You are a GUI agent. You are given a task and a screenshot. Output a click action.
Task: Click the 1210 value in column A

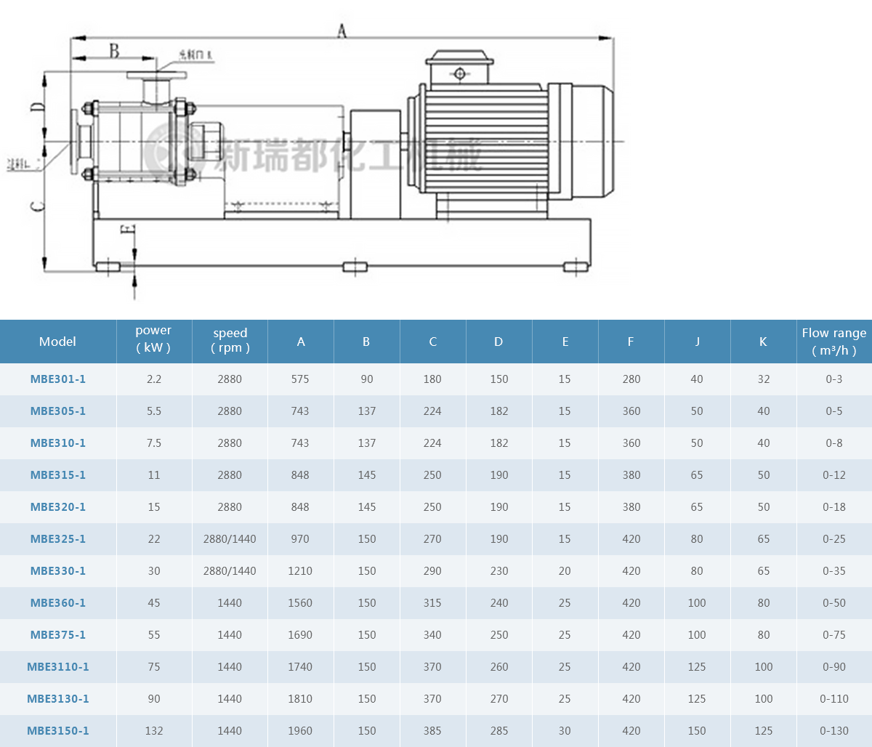coord(300,571)
